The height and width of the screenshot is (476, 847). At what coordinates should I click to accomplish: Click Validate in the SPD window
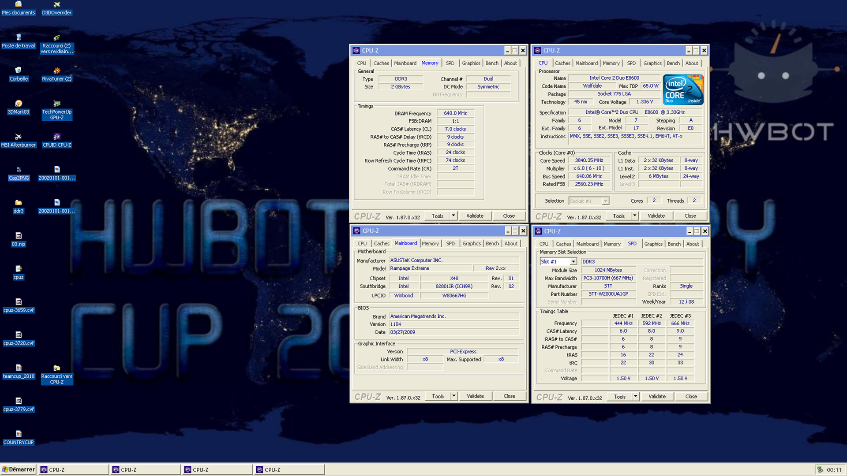click(x=657, y=397)
